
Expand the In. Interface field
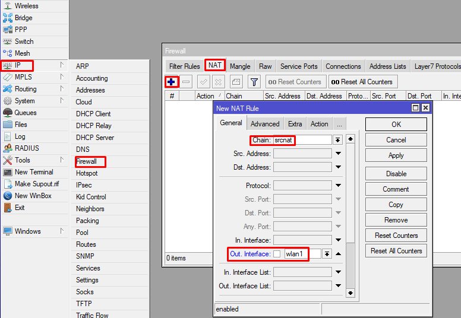coord(339,240)
